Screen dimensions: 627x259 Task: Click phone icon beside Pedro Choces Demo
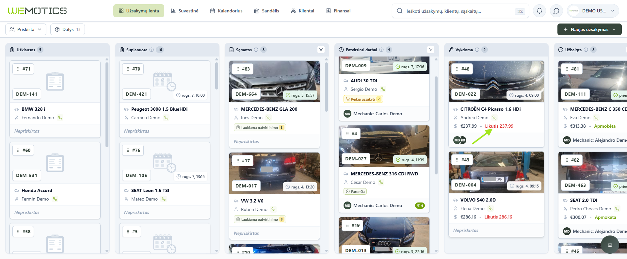617,209
